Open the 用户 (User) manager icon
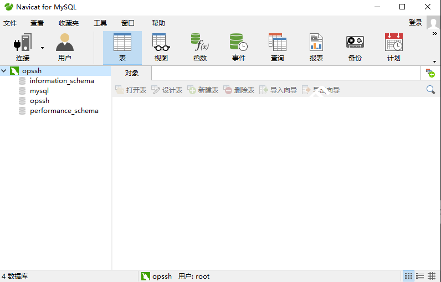 click(x=65, y=47)
